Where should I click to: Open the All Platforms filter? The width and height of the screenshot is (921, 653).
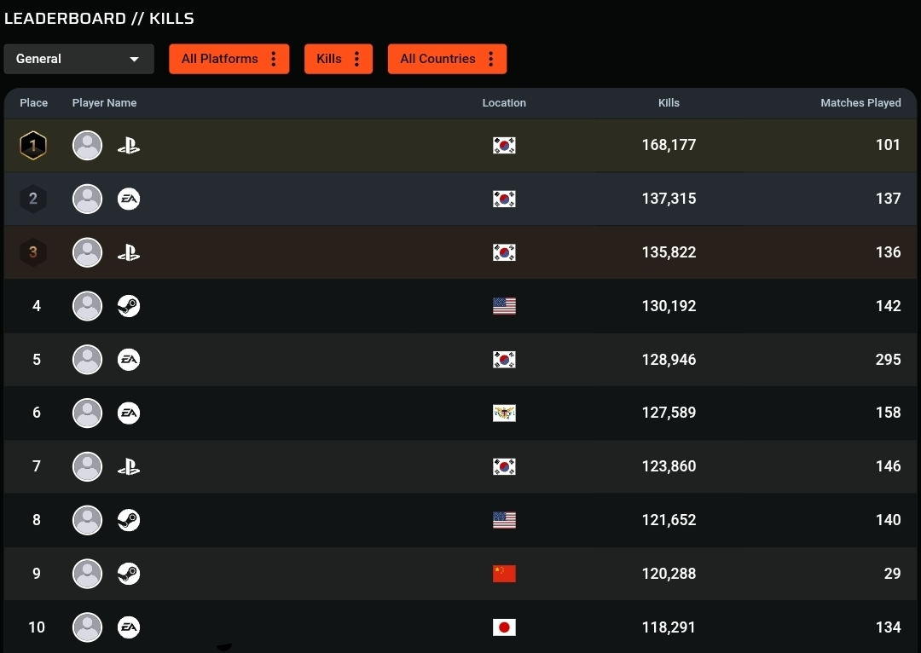(229, 59)
